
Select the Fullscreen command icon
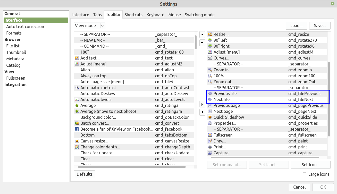[x=210, y=135]
